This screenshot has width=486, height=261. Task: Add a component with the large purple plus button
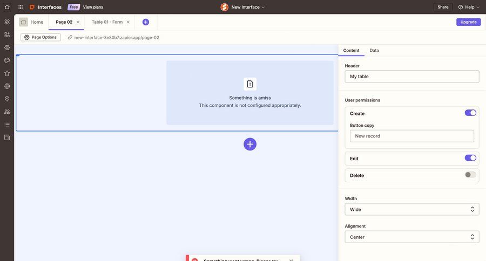pyautogui.click(x=250, y=144)
